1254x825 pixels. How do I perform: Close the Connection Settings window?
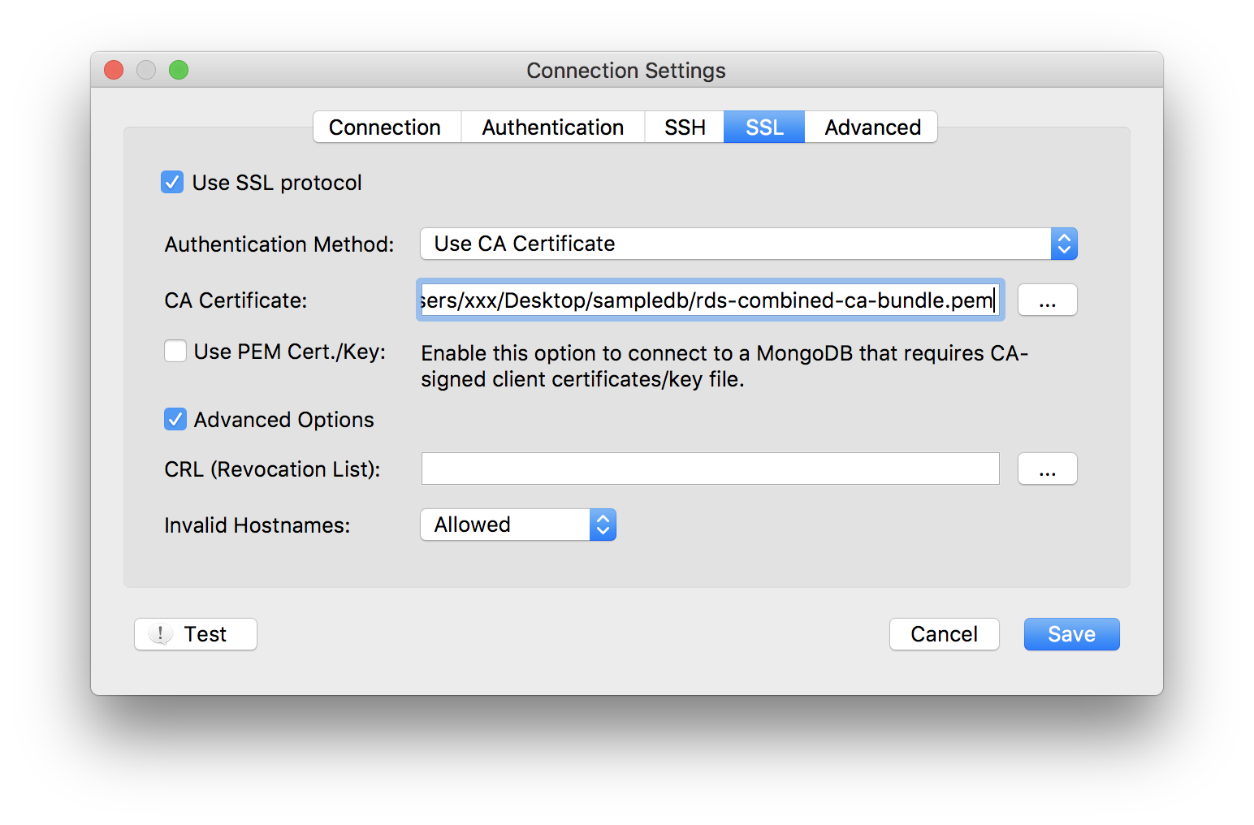(114, 71)
